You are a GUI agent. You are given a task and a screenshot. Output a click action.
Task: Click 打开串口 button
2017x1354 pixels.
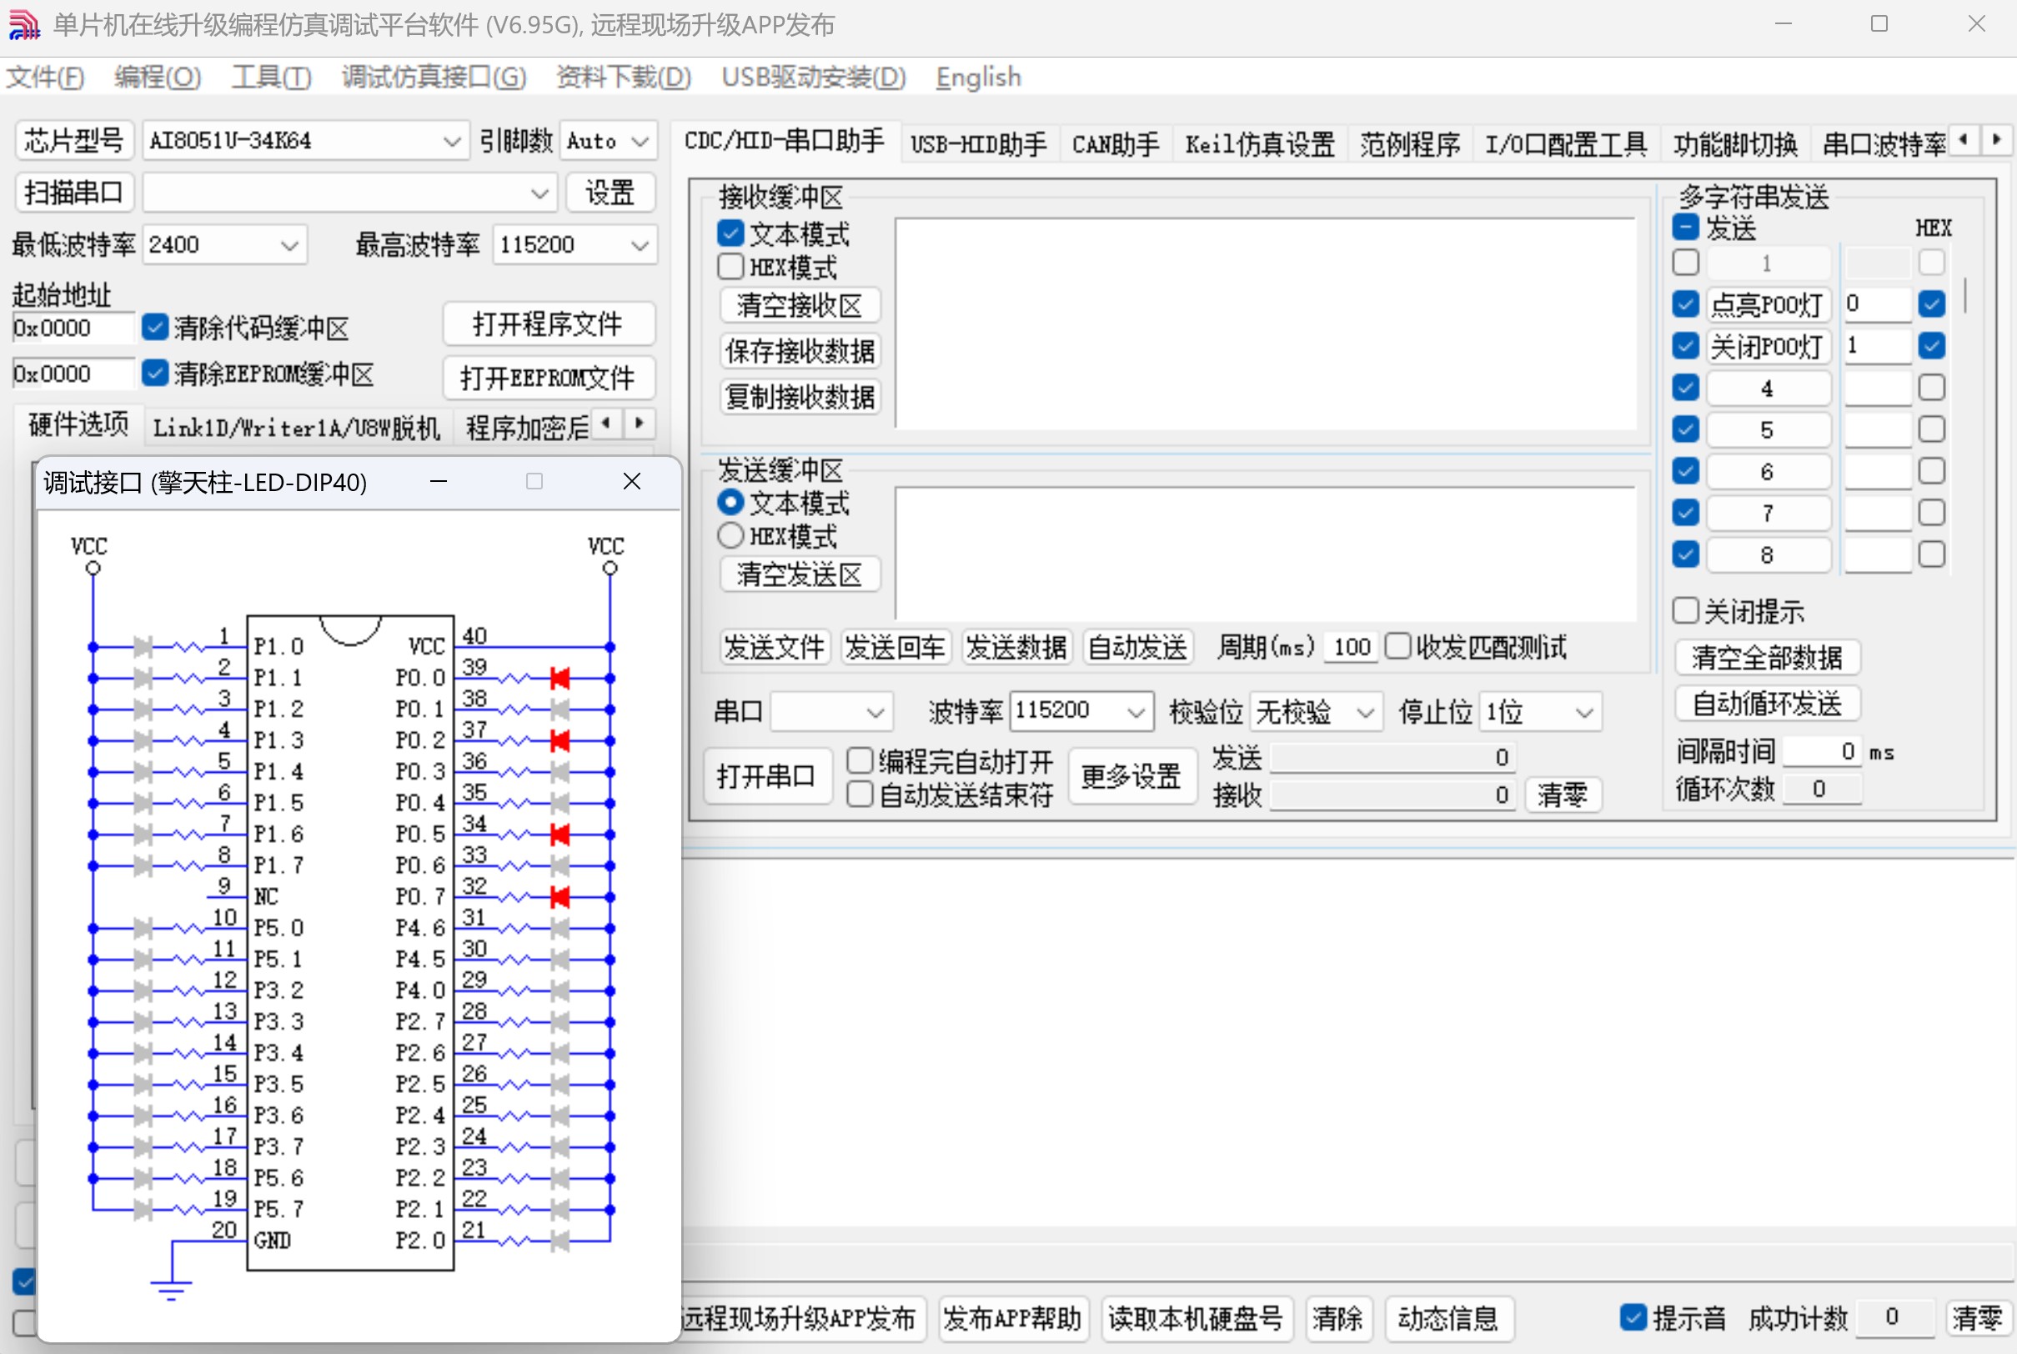(x=767, y=776)
